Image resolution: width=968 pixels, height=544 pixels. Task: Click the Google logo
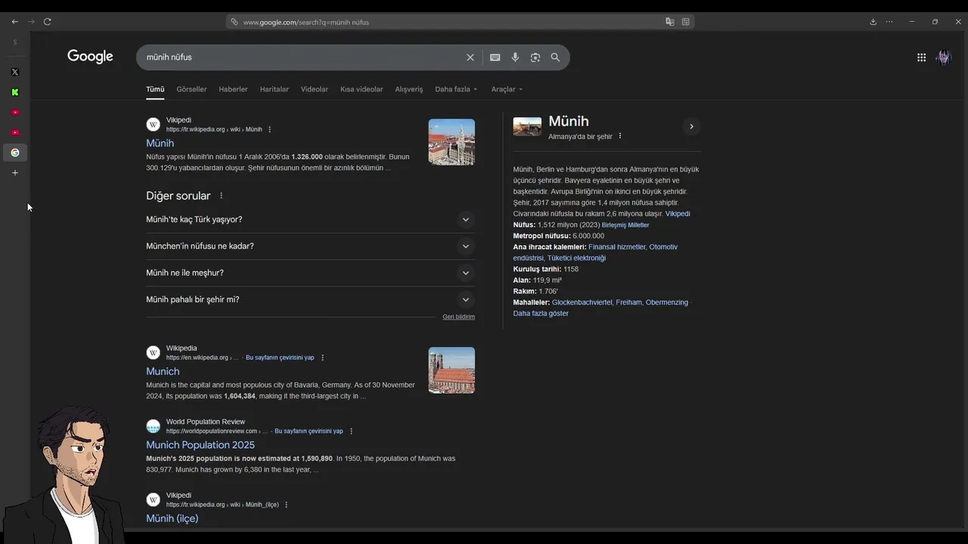[x=90, y=57]
